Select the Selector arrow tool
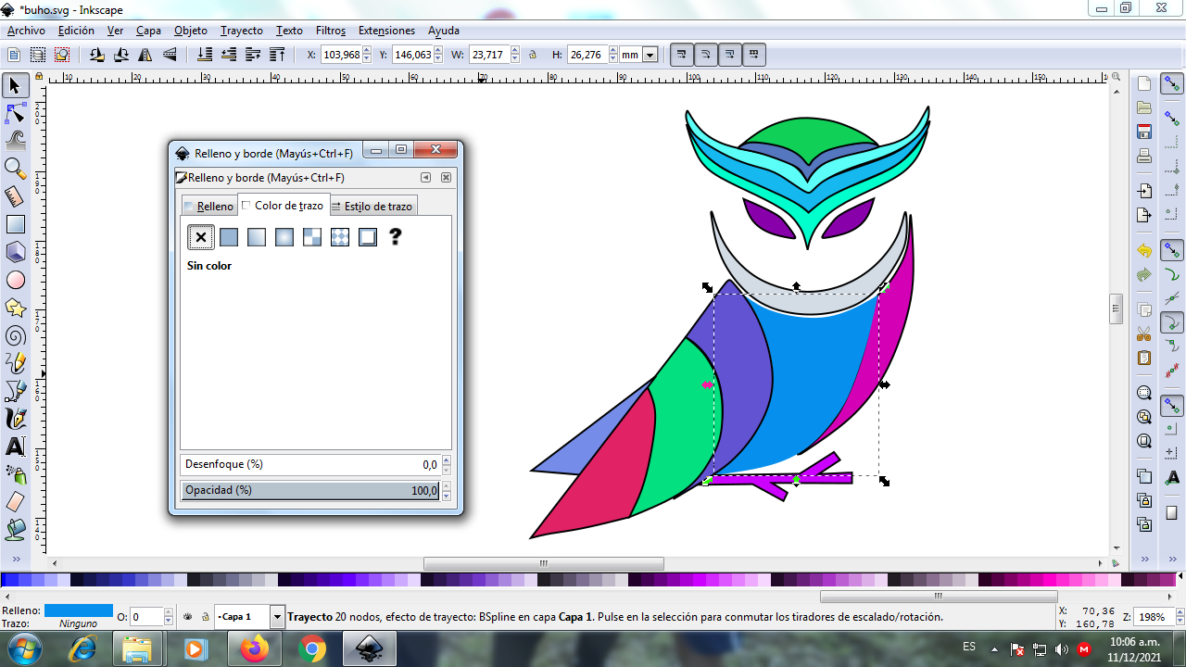Image resolution: width=1186 pixels, height=667 pixels. (x=15, y=86)
